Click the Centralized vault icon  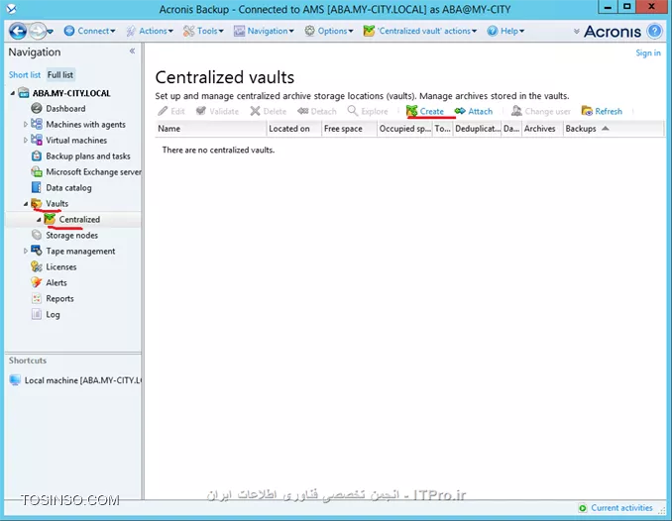pos(50,219)
